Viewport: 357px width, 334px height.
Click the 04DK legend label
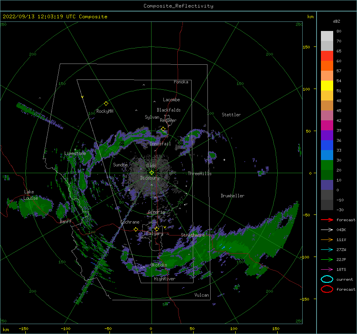(x=341, y=230)
